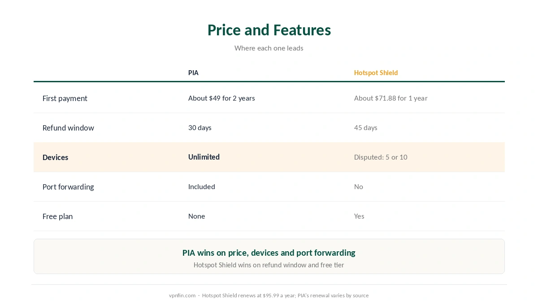
Task: Click the vpnfin.com footer source
Action: pyautogui.click(x=182, y=296)
